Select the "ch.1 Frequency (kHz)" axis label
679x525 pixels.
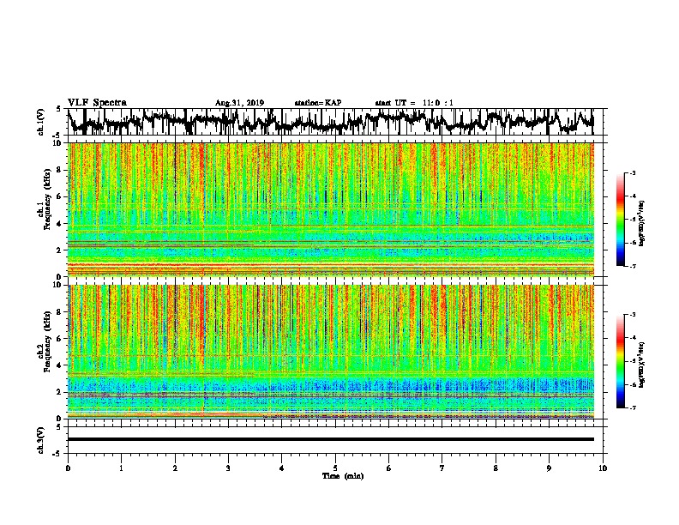click(x=46, y=200)
